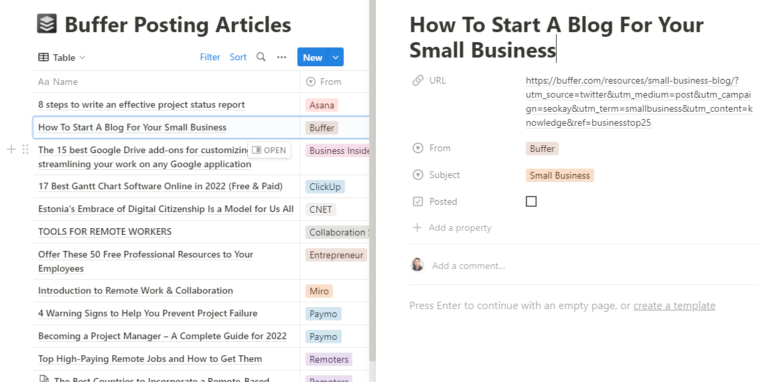Click Remoters tag in High-Paying Jobs row
Screen dimensions: 765x382
(x=329, y=359)
